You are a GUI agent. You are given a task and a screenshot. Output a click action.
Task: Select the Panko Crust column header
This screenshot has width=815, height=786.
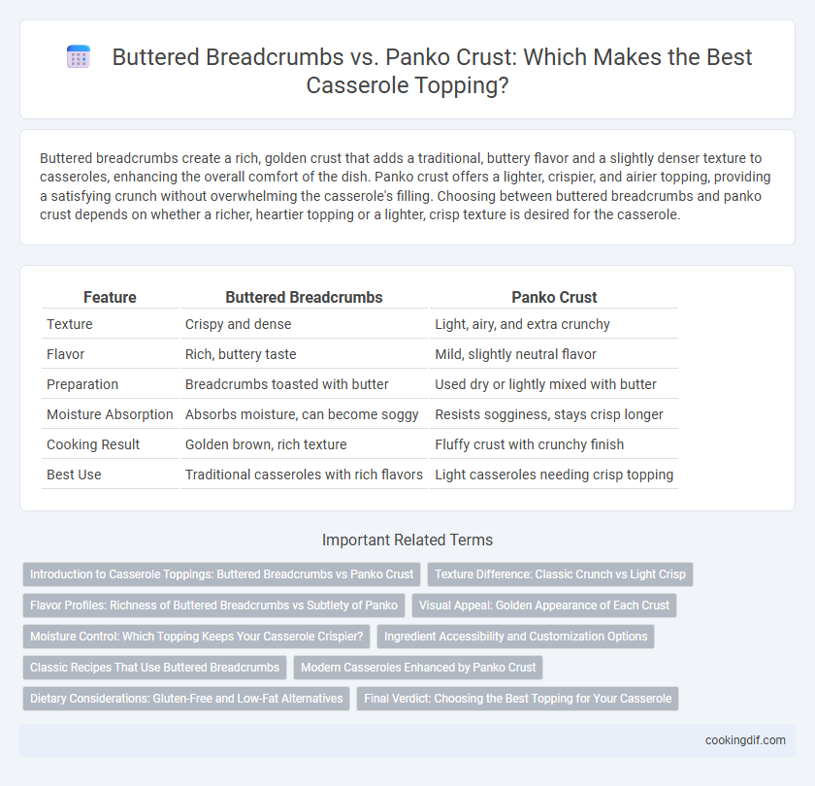pyautogui.click(x=554, y=297)
